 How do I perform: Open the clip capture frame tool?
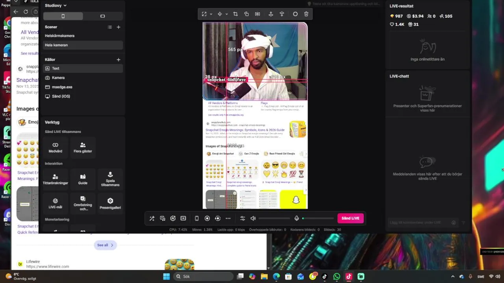pyautogui.click(x=183, y=219)
